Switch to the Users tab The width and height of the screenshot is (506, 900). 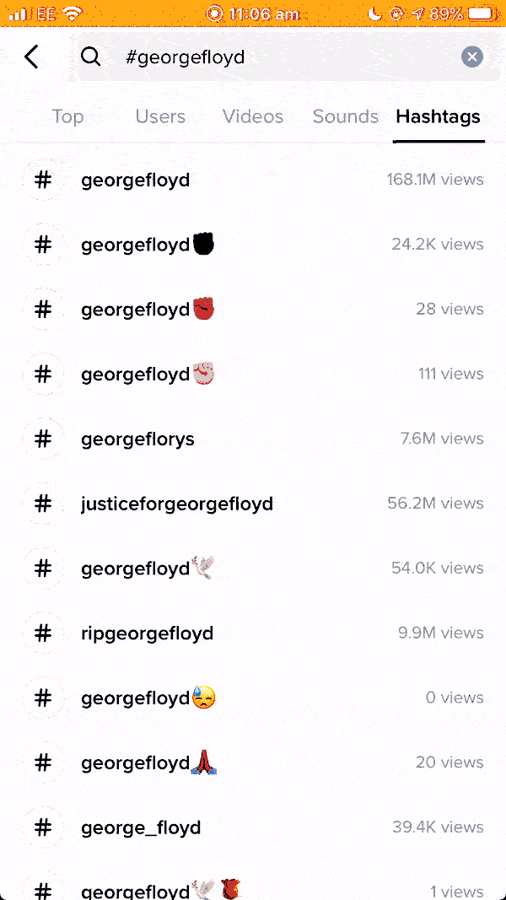pos(160,116)
